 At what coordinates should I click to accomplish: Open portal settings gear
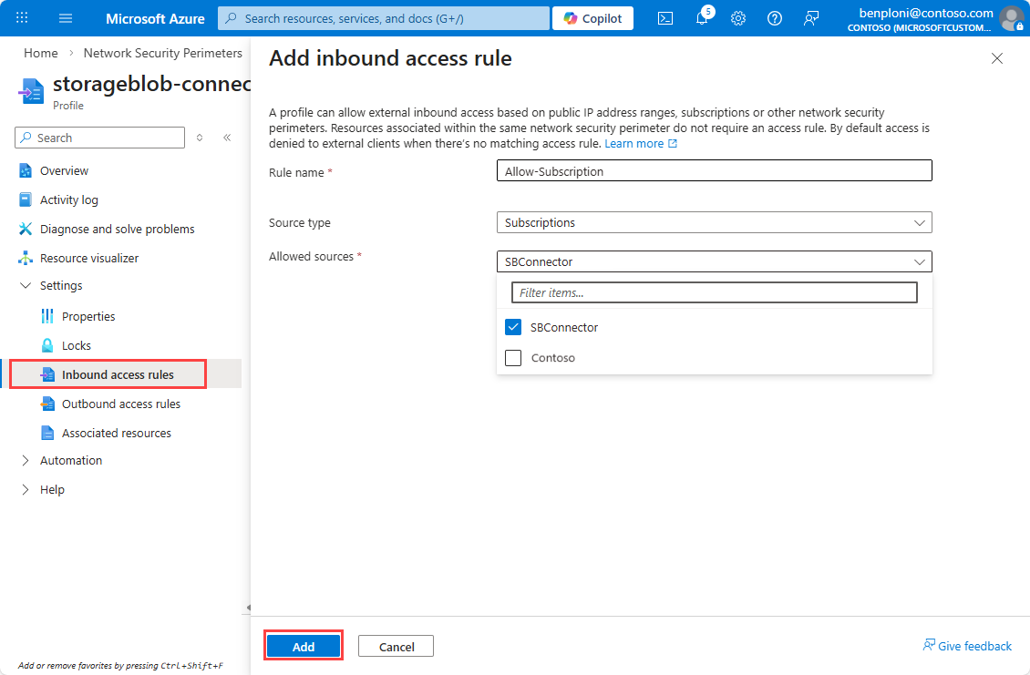pos(738,18)
